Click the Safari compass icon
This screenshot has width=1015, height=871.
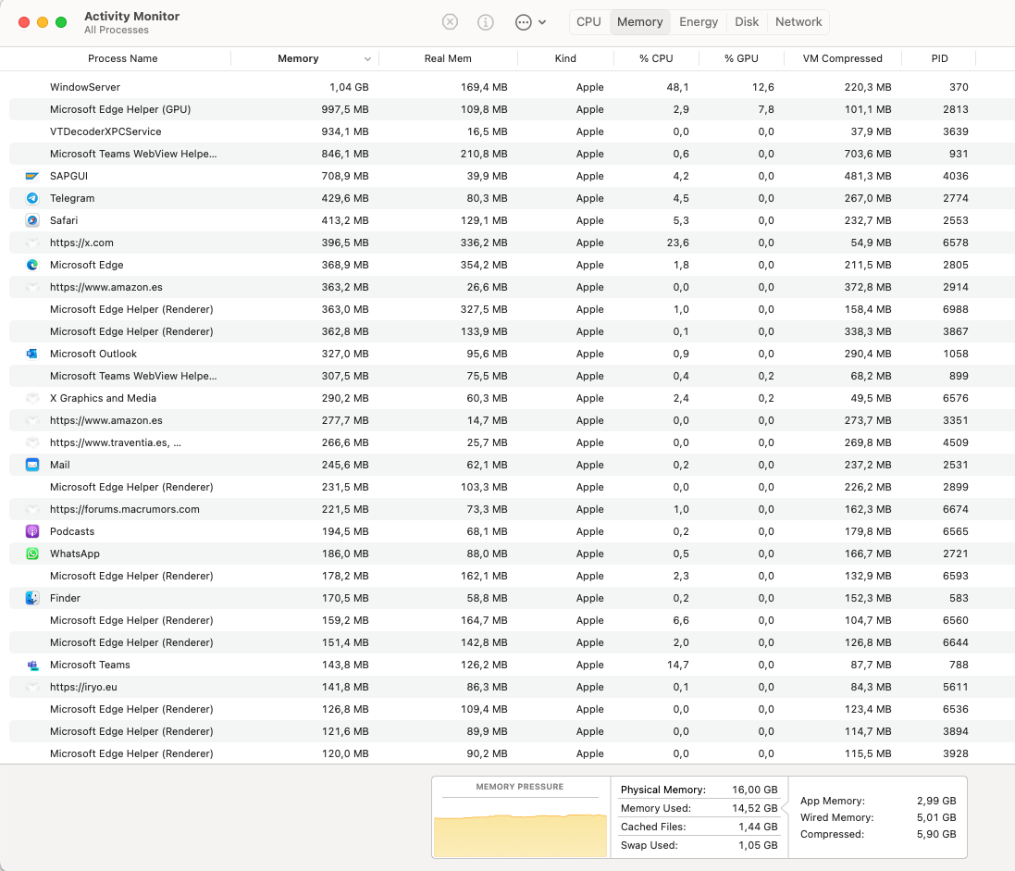coord(32,220)
